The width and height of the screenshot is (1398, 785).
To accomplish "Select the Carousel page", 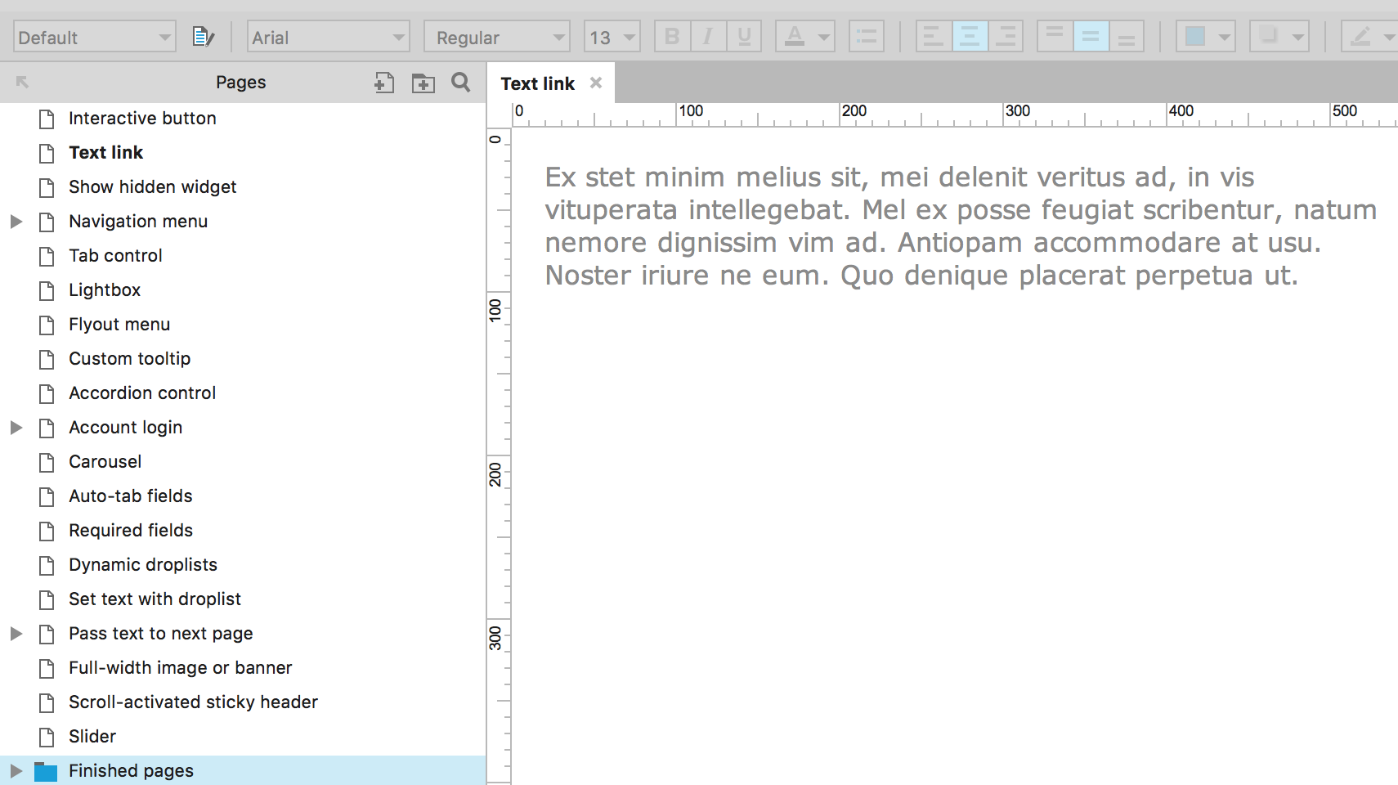I will (105, 461).
